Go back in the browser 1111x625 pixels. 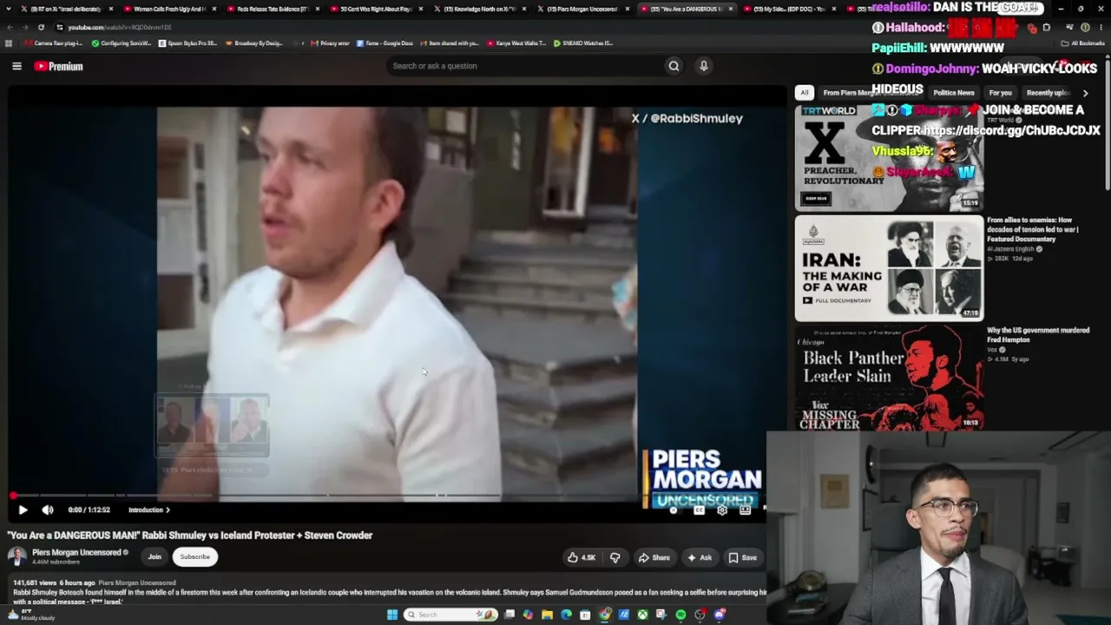point(10,27)
